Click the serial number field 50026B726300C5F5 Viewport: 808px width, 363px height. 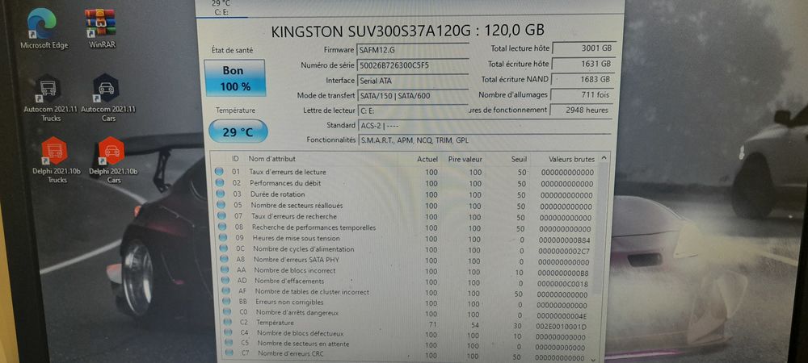(412, 65)
